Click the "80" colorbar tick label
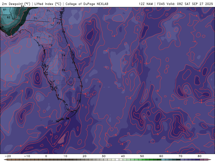The height and width of the screenshot is (161, 215). click(200, 156)
